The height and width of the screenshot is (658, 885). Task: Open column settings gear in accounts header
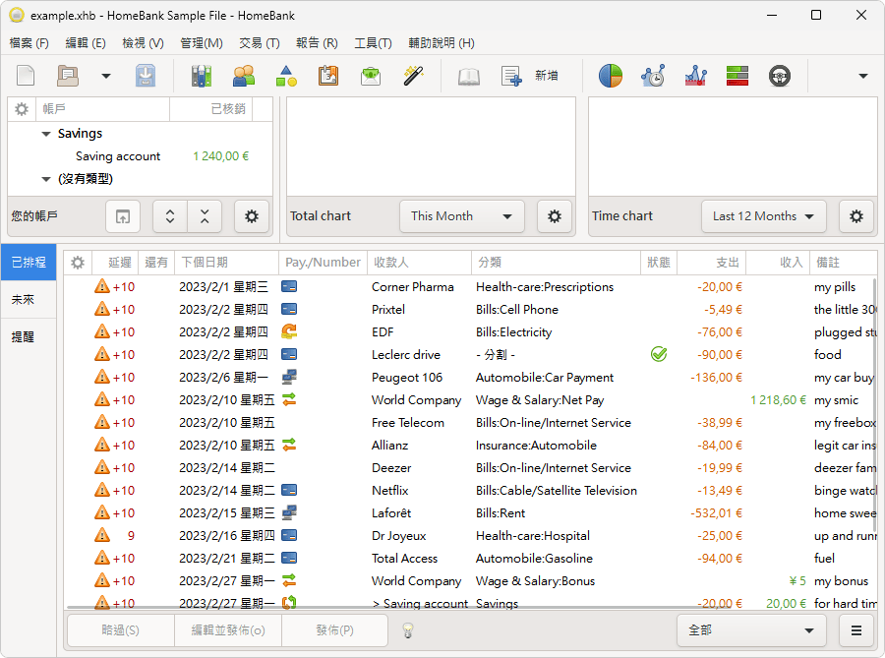tap(22, 109)
